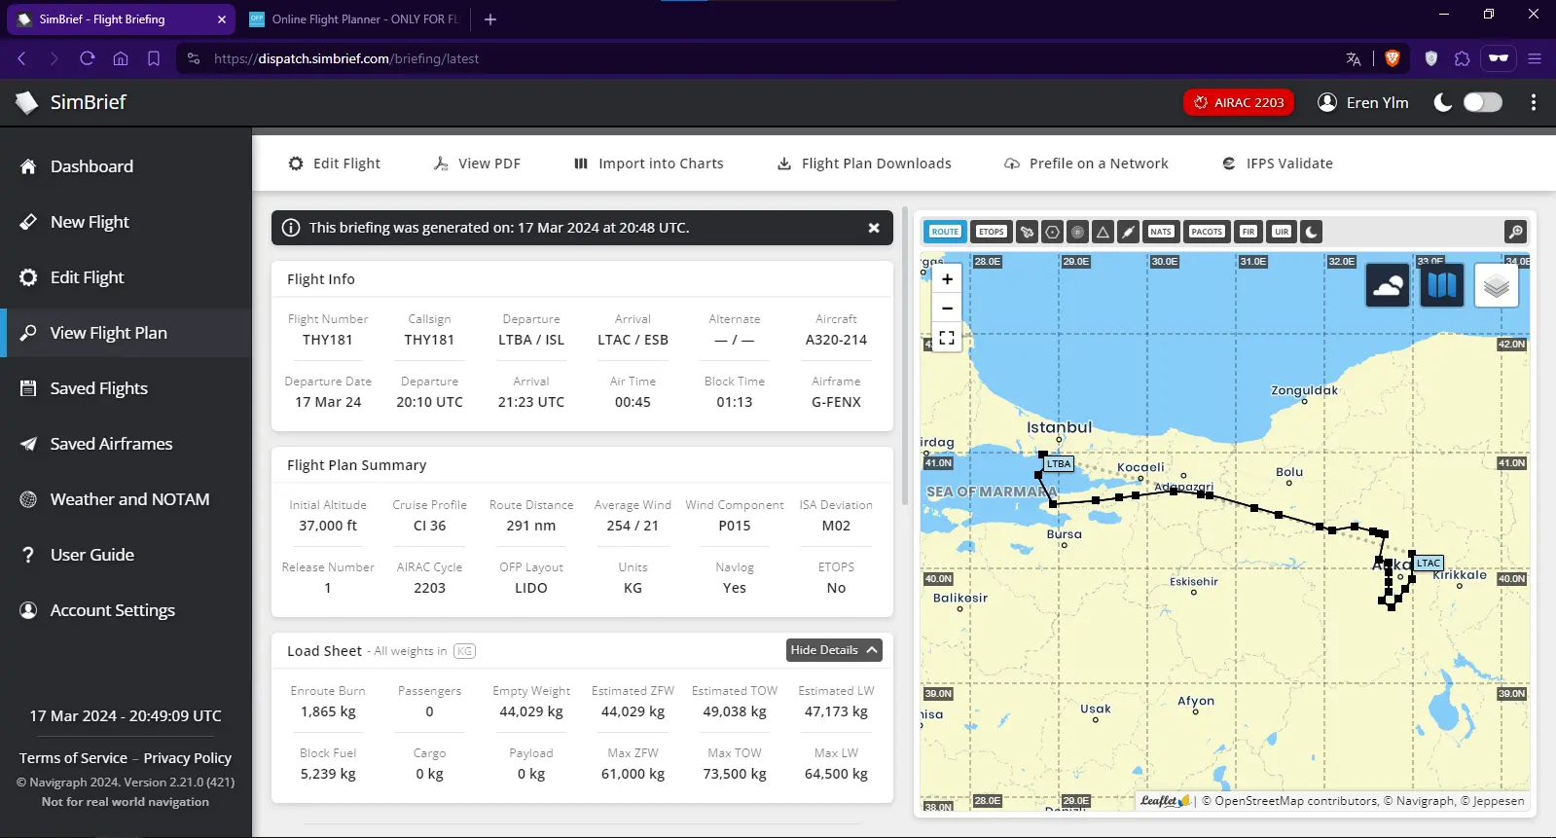Zoom in on the route map
The width and height of the screenshot is (1556, 838).
pos(947,279)
